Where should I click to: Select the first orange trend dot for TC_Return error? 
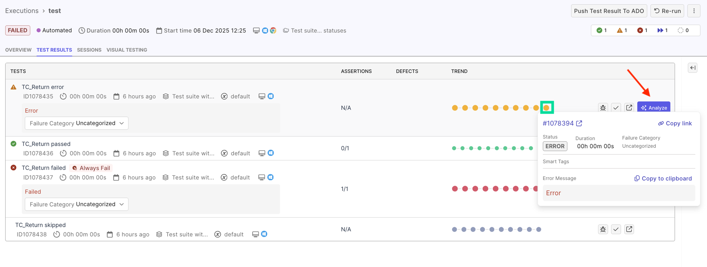[455, 108]
